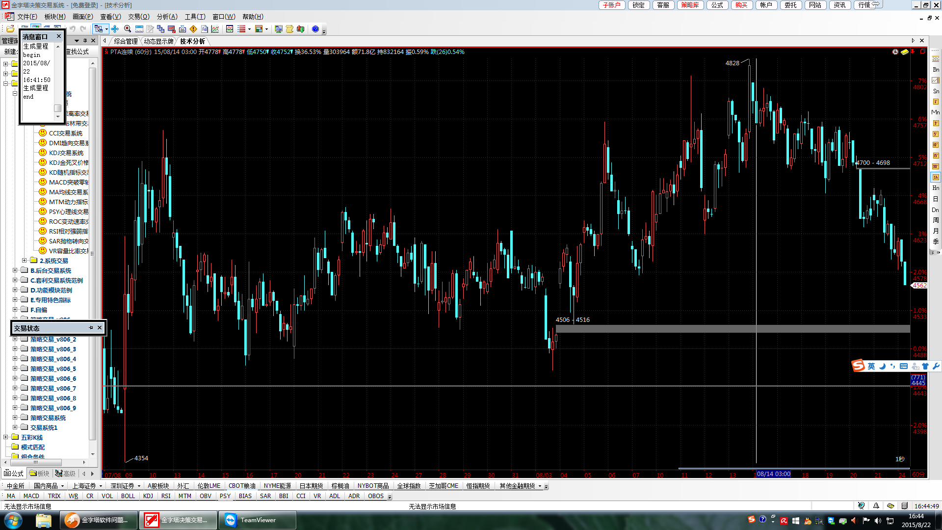Click the blue help question-mark icon
942x530 pixels.
tap(315, 29)
